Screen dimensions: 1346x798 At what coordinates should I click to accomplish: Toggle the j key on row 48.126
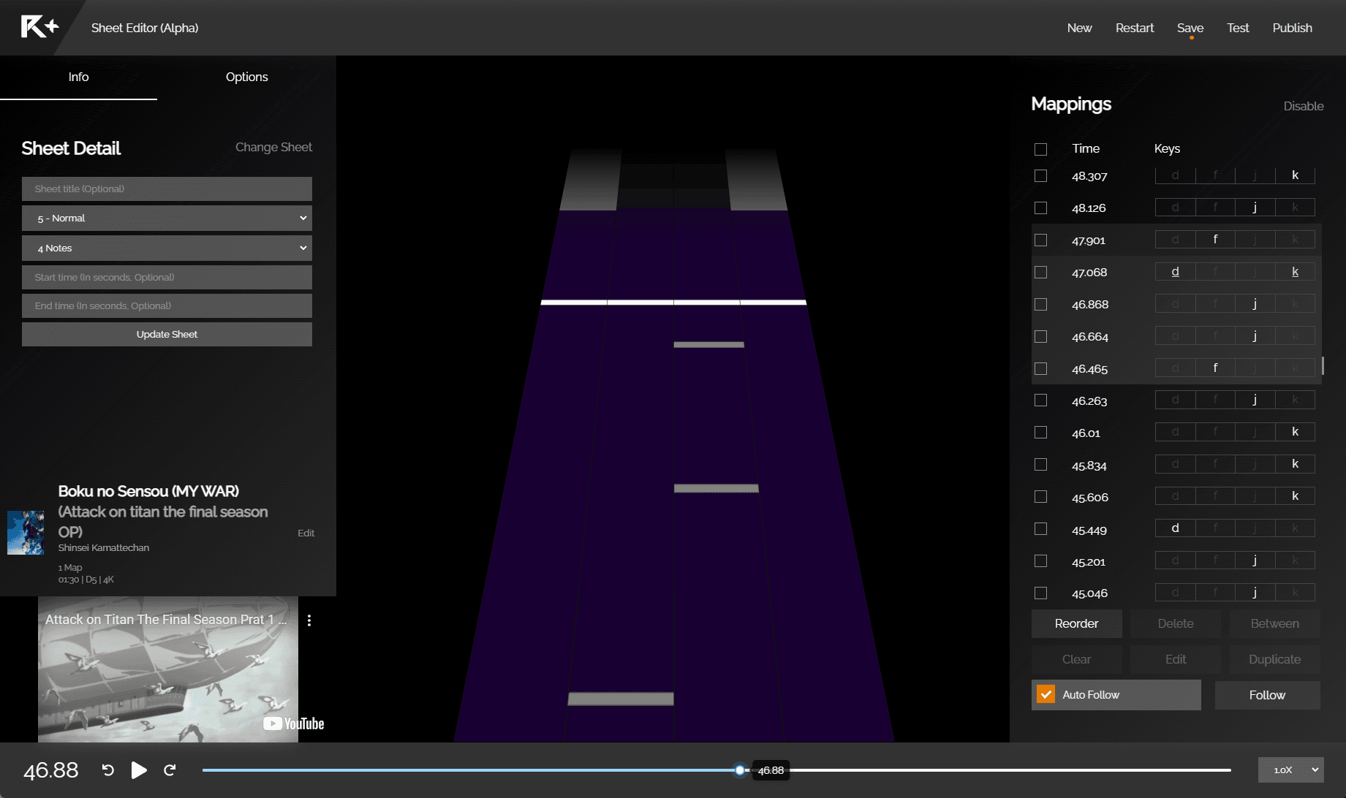[1255, 208]
